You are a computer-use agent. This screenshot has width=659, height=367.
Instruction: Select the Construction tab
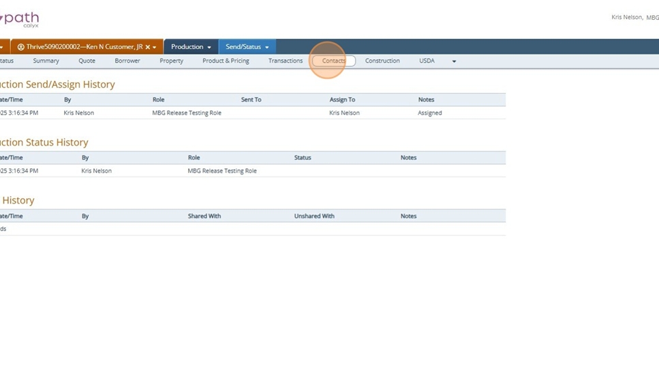point(382,61)
